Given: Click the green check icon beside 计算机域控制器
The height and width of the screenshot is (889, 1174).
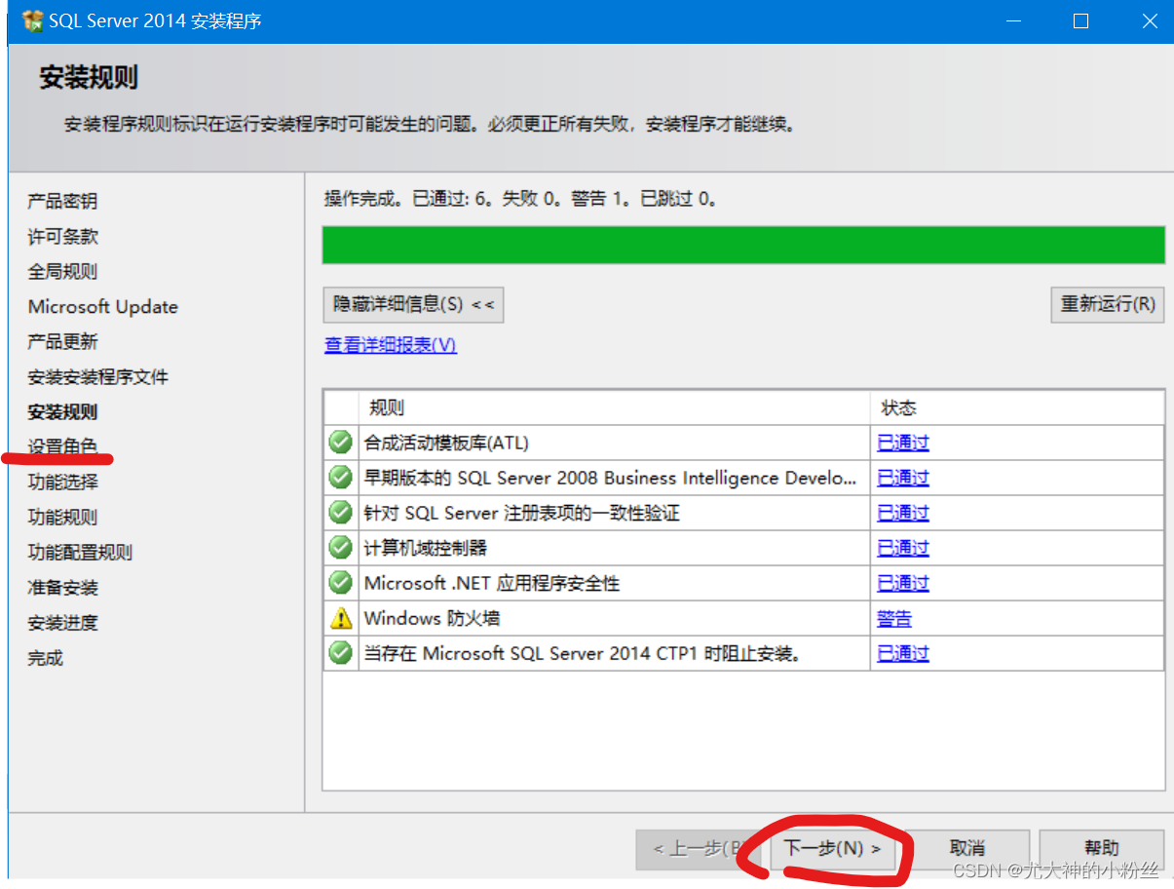Looking at the screenshot, I should point(339,547).
